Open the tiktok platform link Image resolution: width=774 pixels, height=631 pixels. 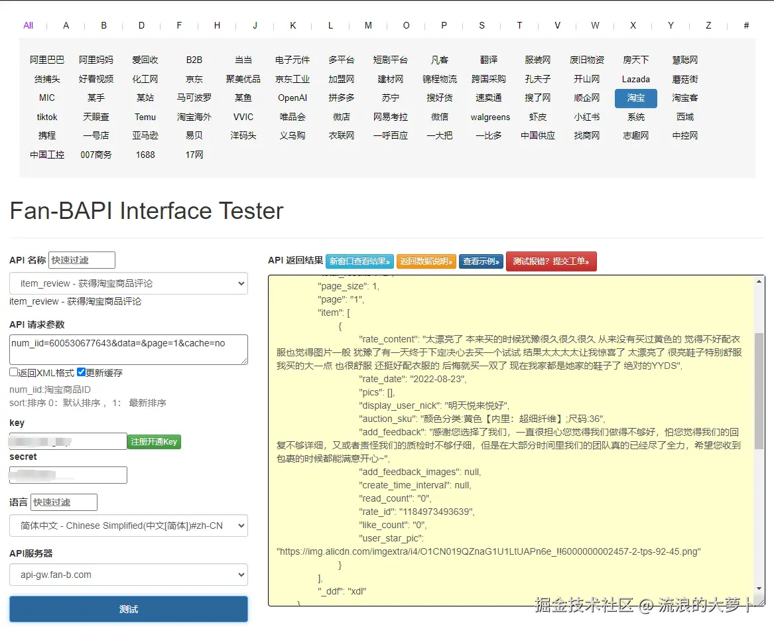[47, 117]
